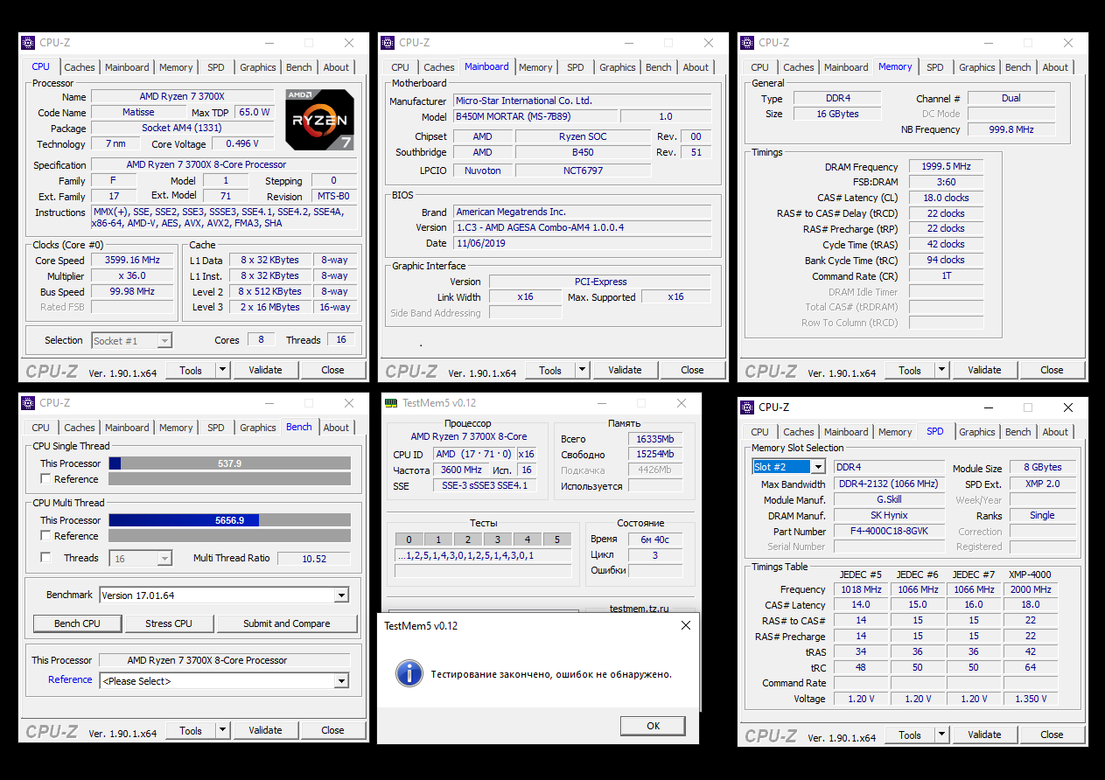The width and height of the screenshot is (1105, 780).
Task: Click the Code Name Matisse field
Action: [138, 113]
